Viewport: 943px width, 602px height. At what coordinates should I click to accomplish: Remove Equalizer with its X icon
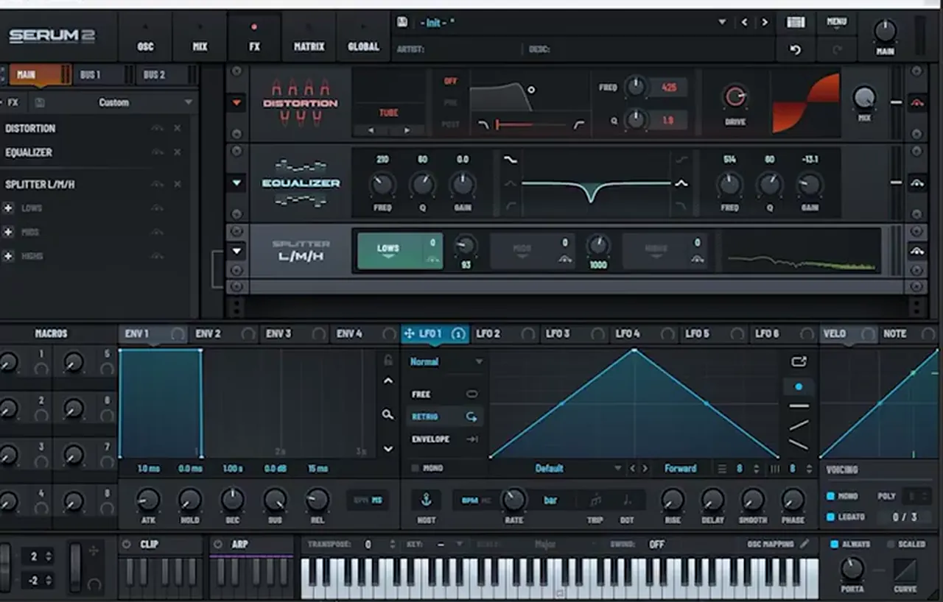pyautogui.click(x=177, y=152)
